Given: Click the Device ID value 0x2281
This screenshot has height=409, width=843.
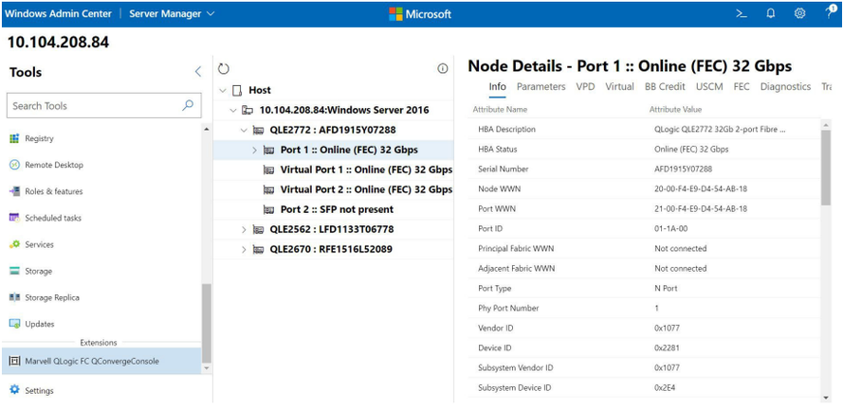Looking at the screenshot, I should [667, 347].
